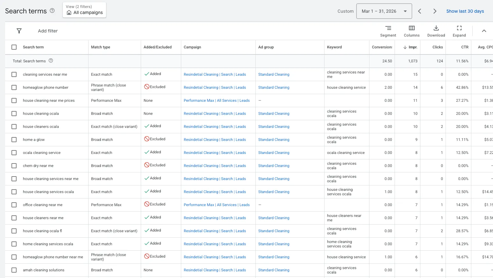Sort by Campaign column header

point(192,47)
